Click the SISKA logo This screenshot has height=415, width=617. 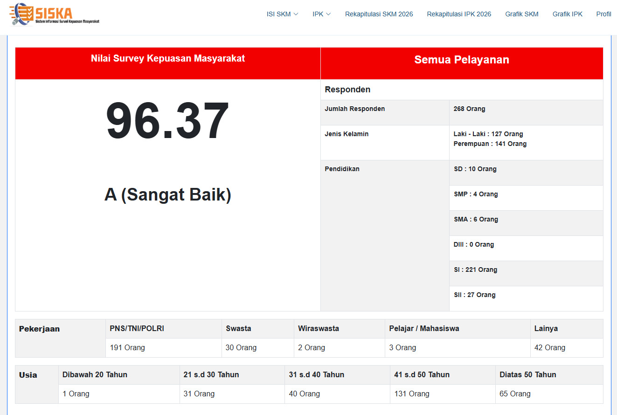point(55,14)
